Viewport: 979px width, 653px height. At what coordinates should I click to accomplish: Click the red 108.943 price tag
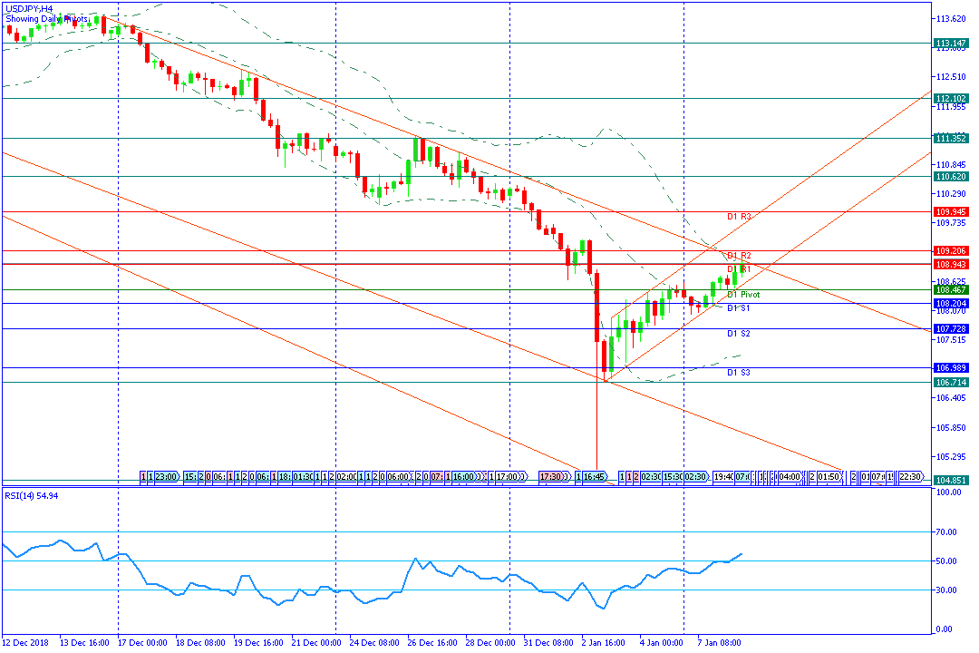coord(950,264)
